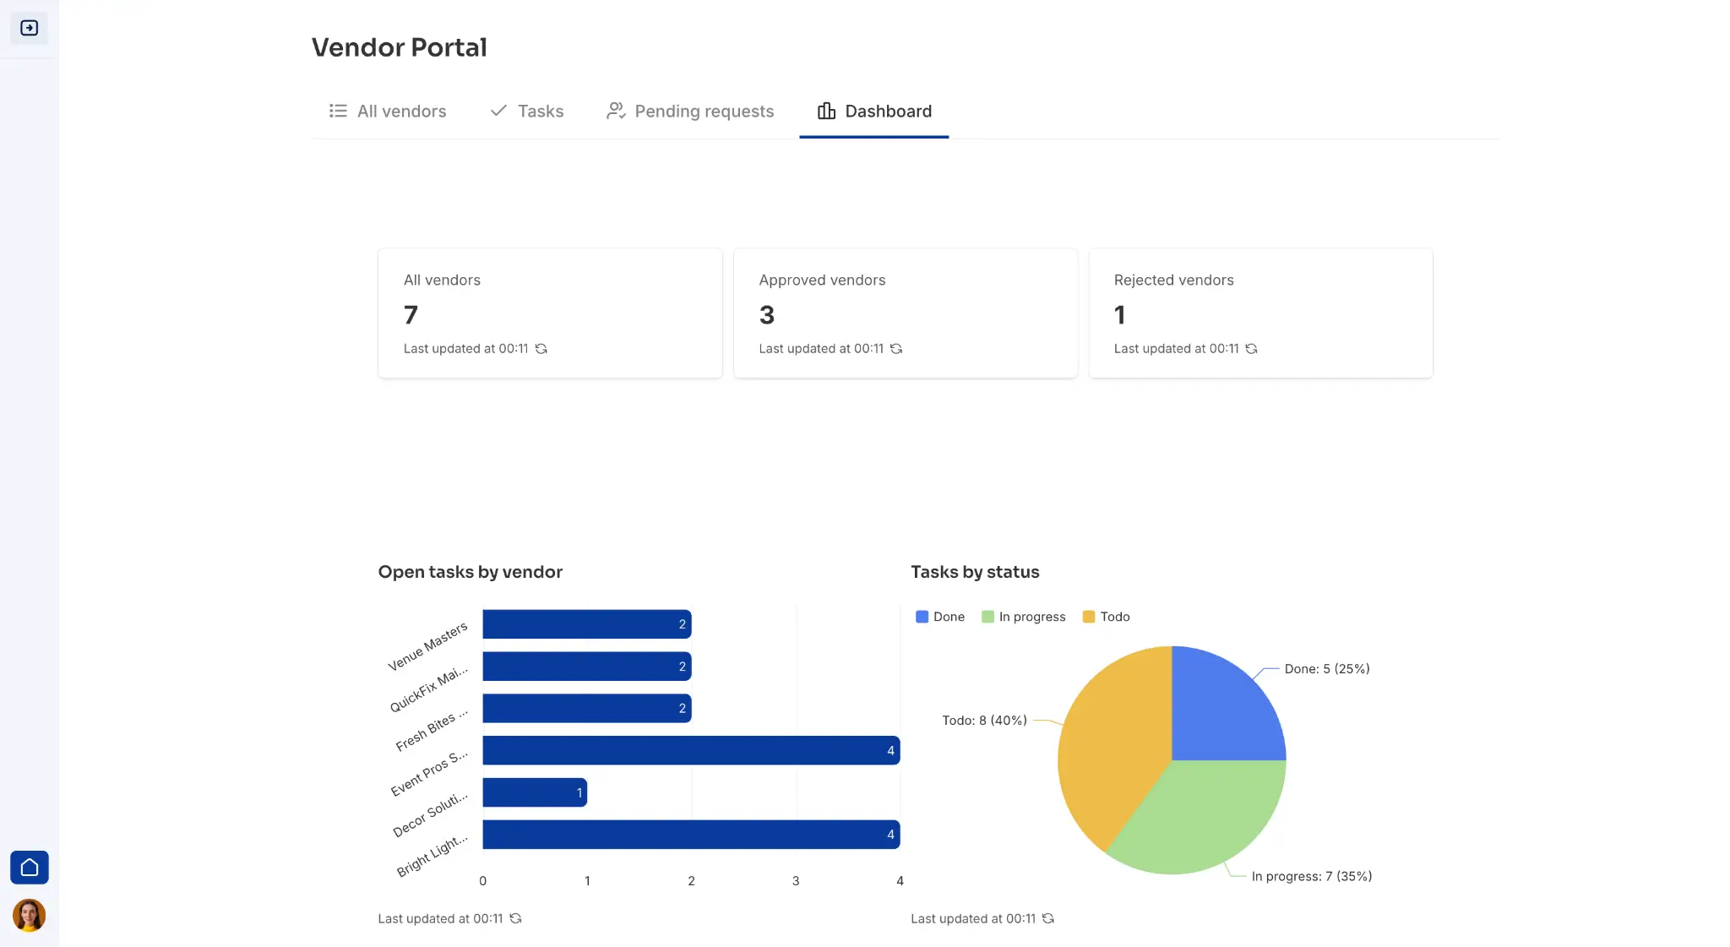
Task: Refresh the All vendors card
Action: pyautogui.click(x=541, y=348)
